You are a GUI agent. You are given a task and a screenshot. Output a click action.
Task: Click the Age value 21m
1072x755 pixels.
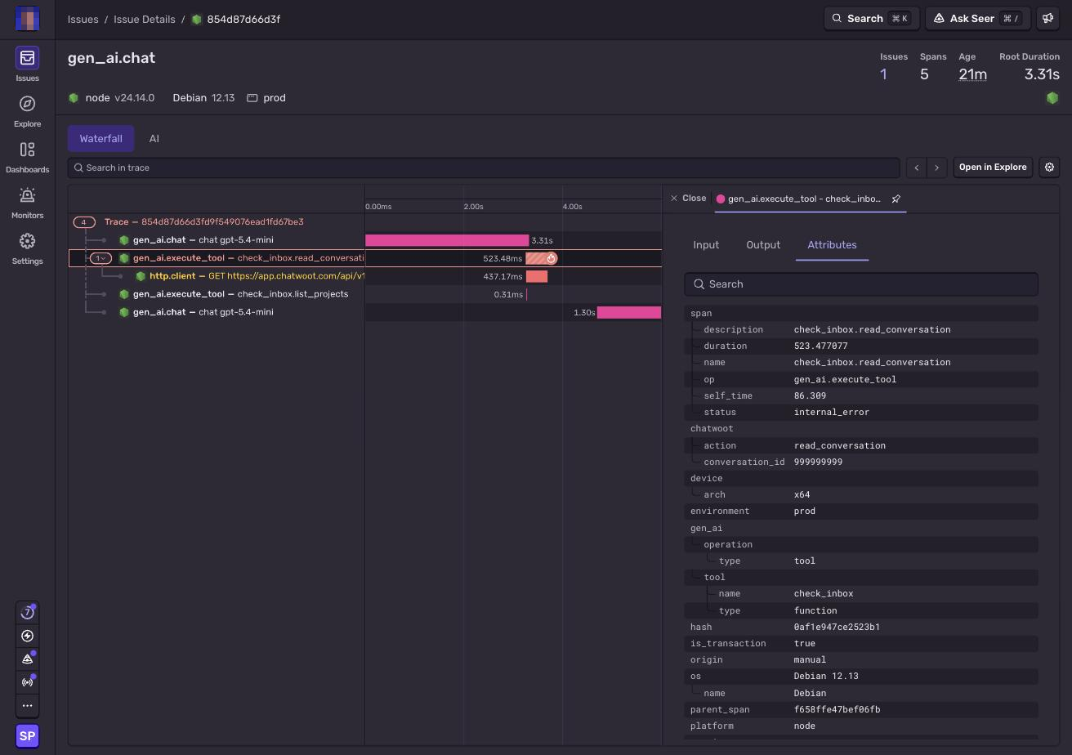coord(972,74)
